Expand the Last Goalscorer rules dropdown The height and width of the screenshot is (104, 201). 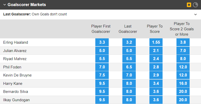pyautogui.click(x=195, y=14)
